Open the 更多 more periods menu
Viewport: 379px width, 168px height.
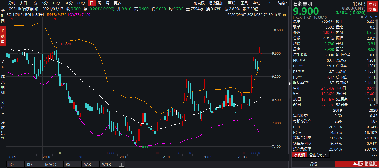pos(118,3)
